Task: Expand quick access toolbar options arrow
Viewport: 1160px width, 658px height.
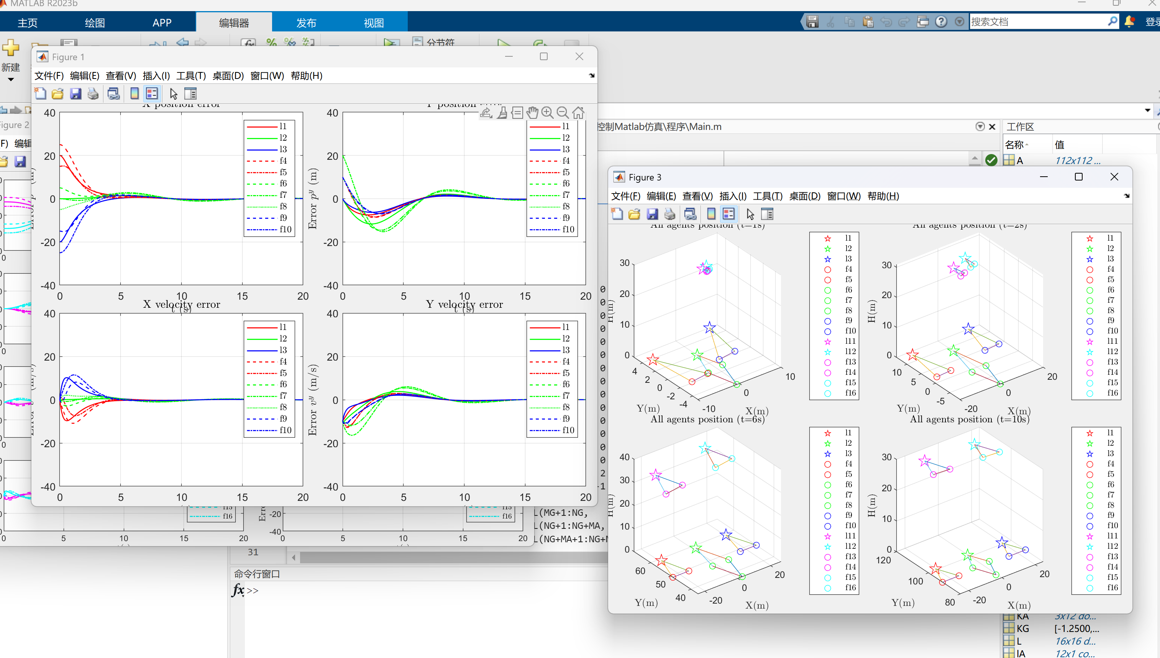Action: click(959, 21)
